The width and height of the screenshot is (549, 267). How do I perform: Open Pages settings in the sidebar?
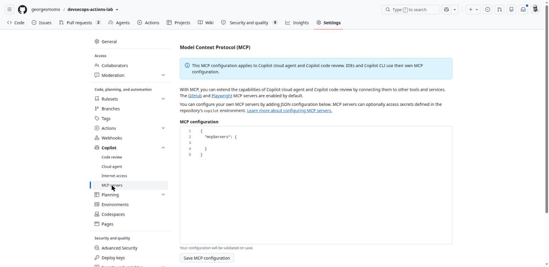click(107, 224)
